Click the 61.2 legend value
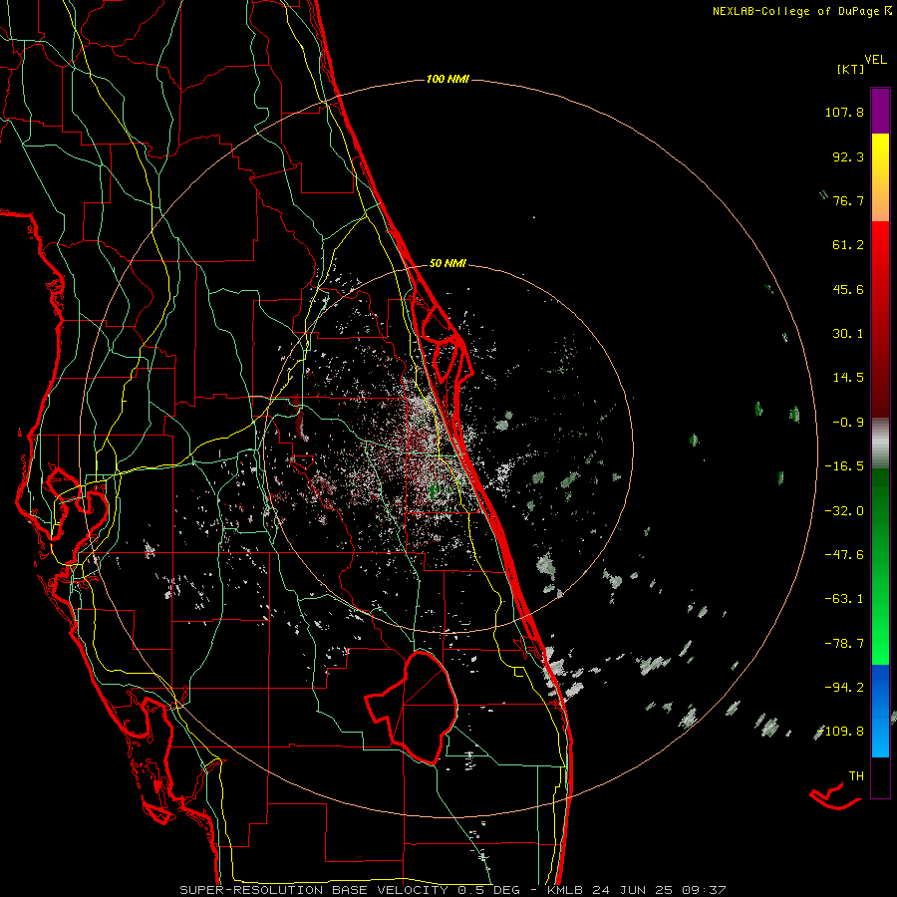The height and width of the screenshot is (897, 897). tap(848, 245)
